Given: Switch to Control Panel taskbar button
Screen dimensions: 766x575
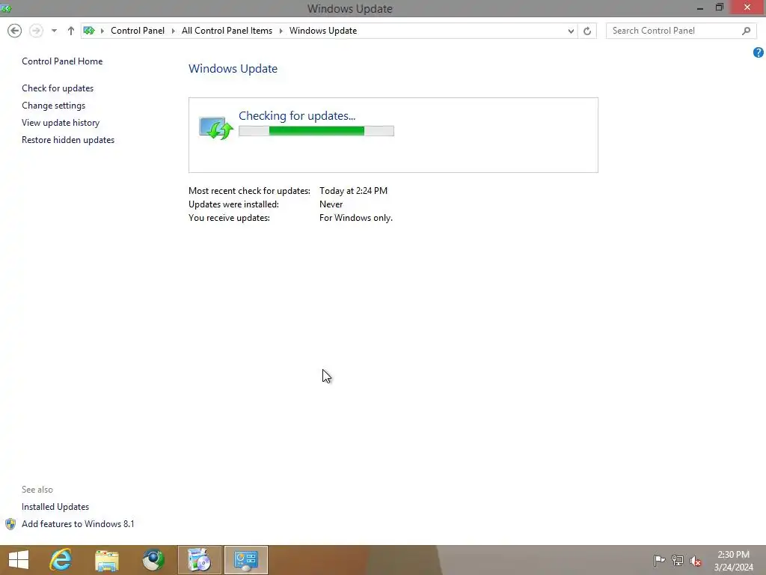Looking at the screenshot, I should tap(245, 560).
